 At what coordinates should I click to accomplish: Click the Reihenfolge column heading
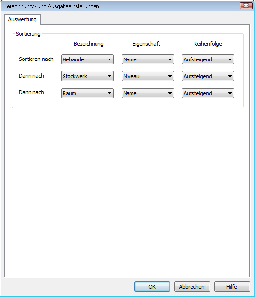coord(208,44)
